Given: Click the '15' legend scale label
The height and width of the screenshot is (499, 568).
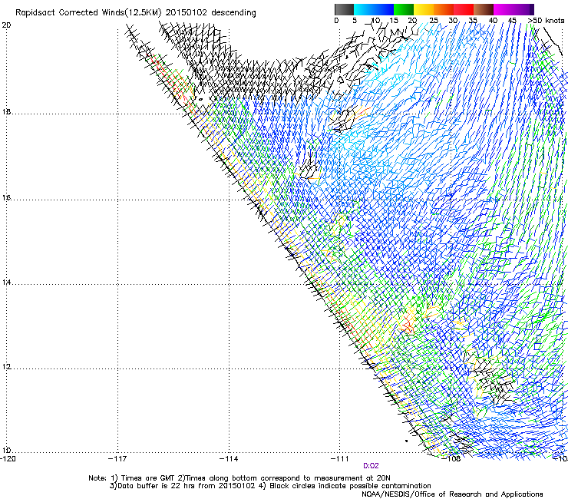Looking at the screenshot, I should tap(394, 20).
